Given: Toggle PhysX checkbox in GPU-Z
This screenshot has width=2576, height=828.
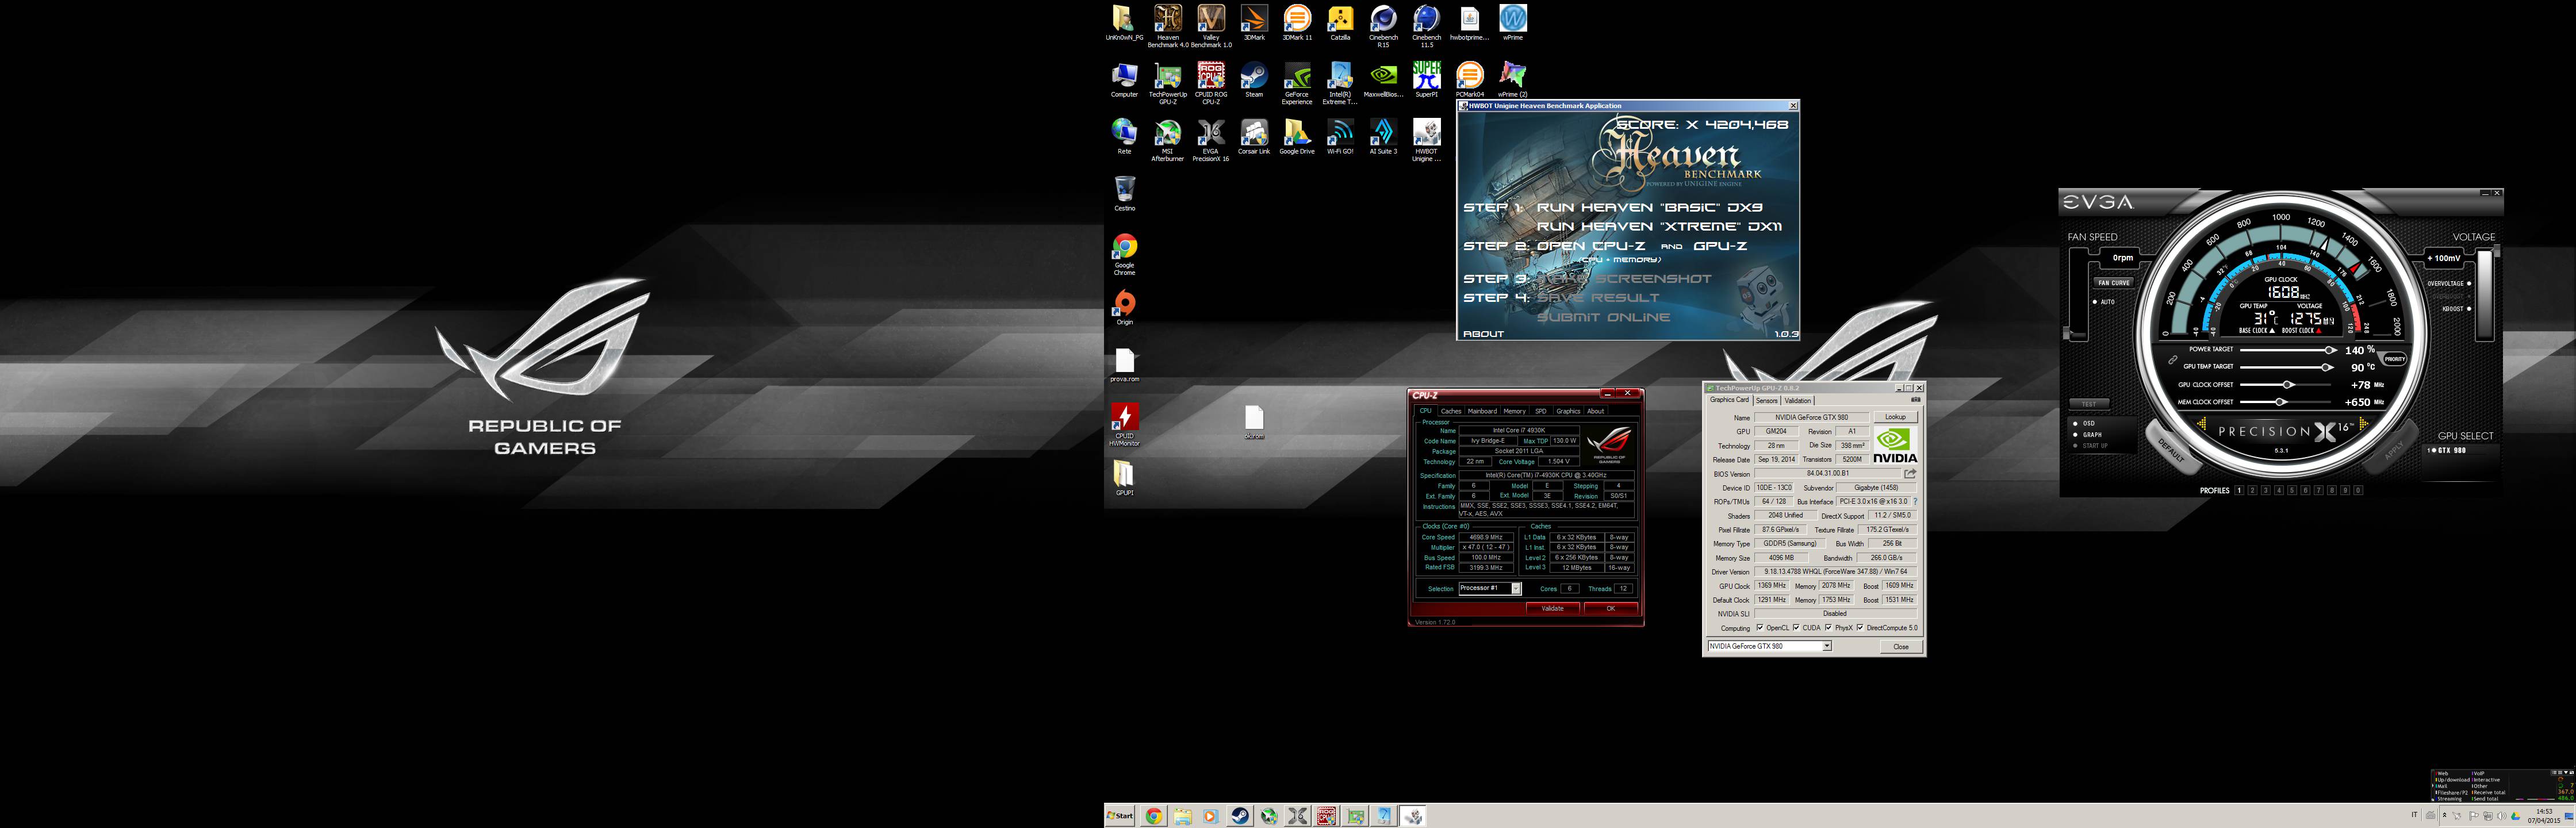Looking at the screenshot, I should pyautogui.click(x=1828, y=628).
